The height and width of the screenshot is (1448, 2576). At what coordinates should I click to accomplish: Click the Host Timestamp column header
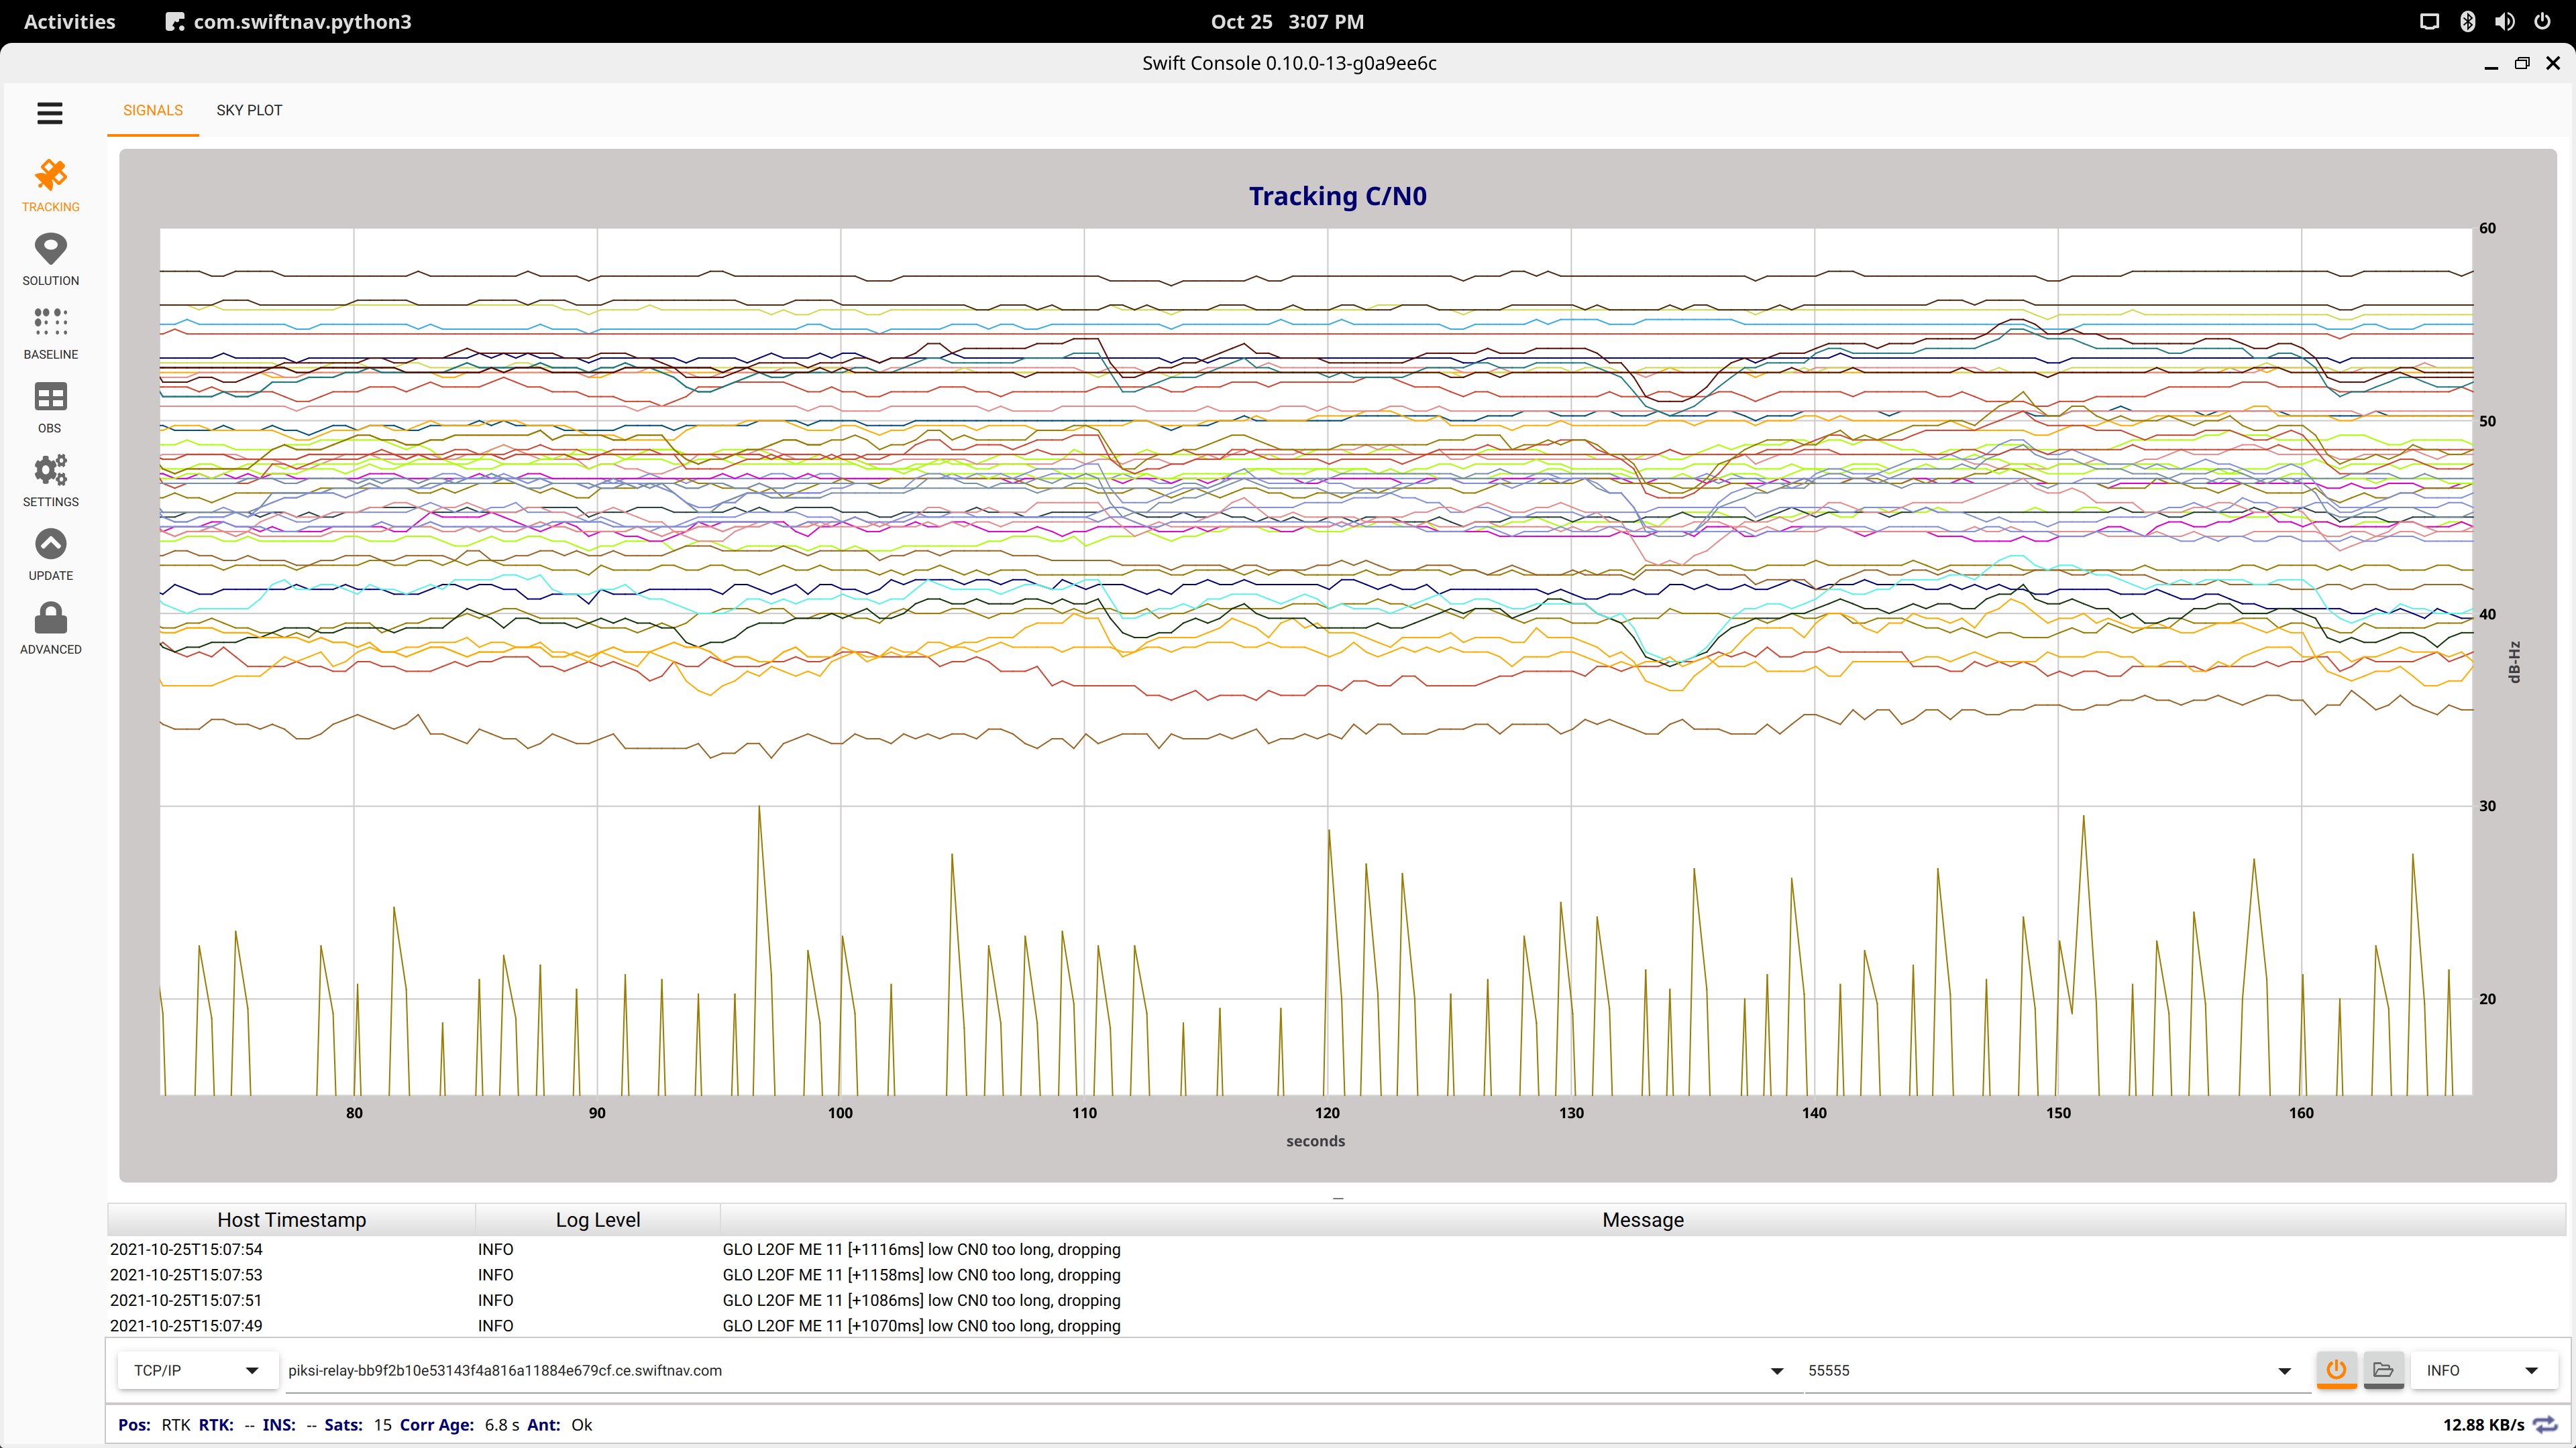[x=291, y=1219]
